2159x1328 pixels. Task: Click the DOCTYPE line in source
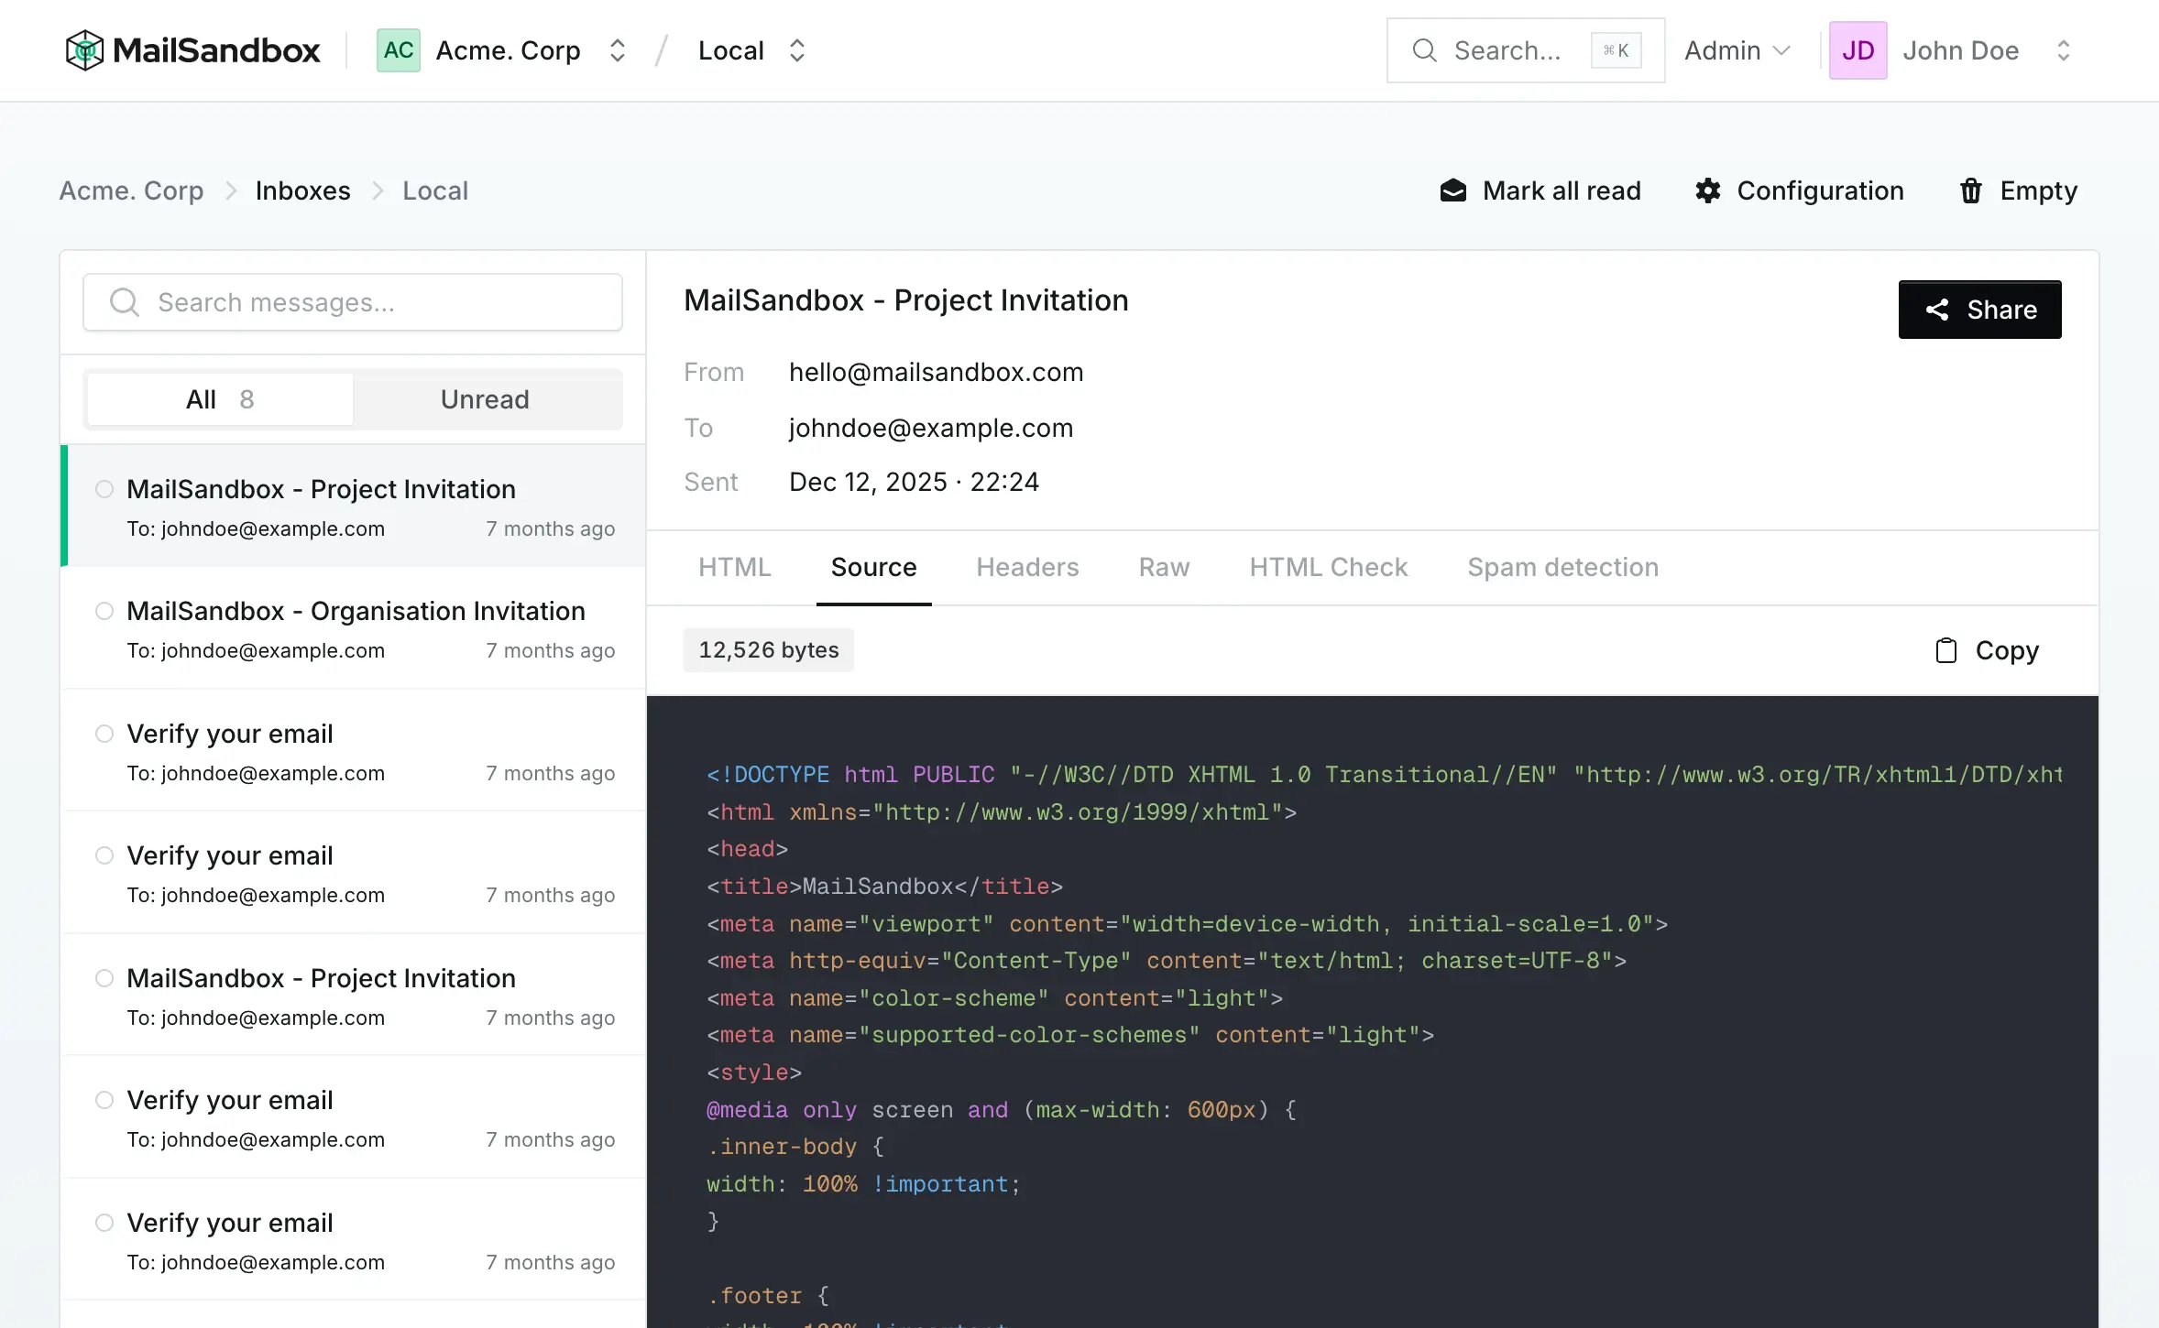(1384, 775)
